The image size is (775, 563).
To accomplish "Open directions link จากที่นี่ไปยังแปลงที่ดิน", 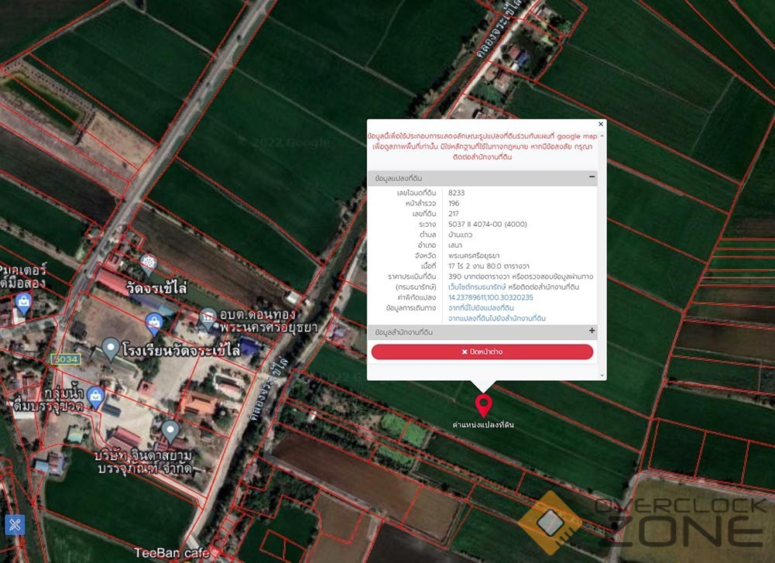I will pyautogui.click(x=481, y=307).
